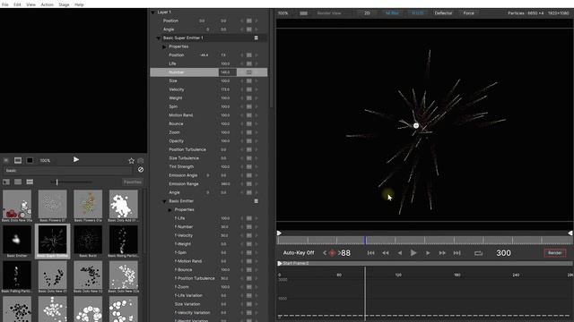Select the Basic Emitter thumbnail
Viewport: 574px width, 322px height.
pyautogui.click(x=17, y=241)
